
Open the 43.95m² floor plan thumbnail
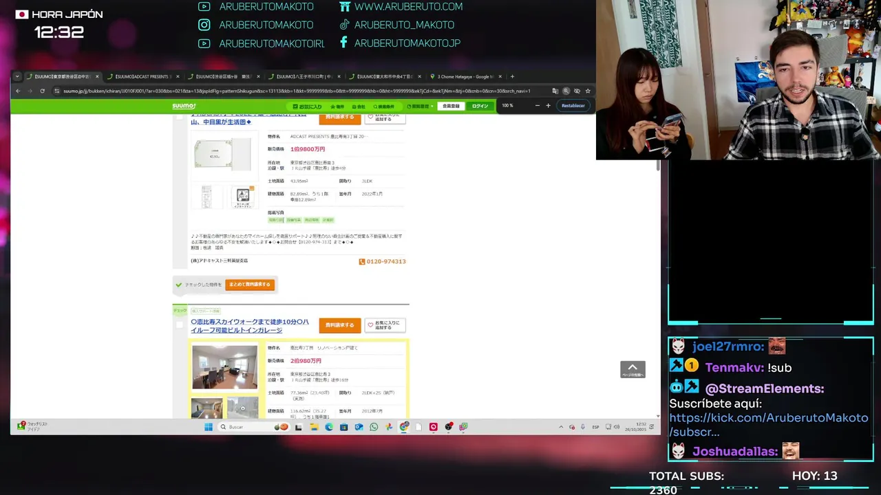click(x=222, y=155)
